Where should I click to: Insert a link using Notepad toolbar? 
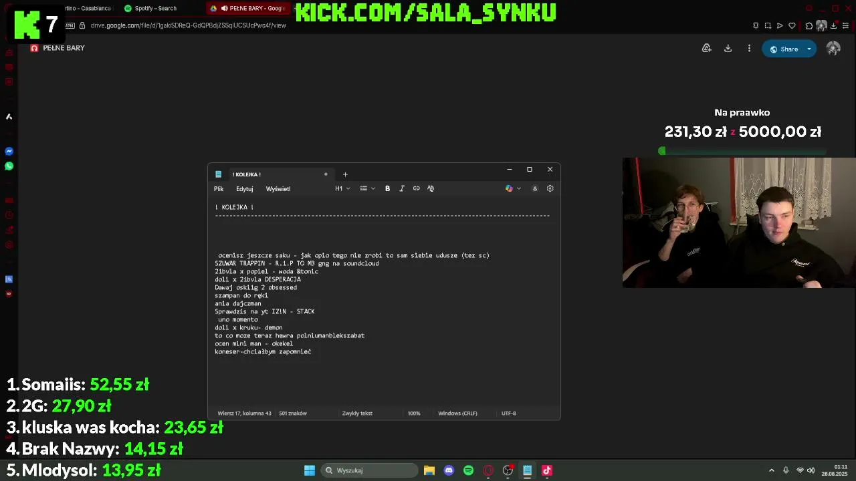pyautogui.click(x=416, y=188)
